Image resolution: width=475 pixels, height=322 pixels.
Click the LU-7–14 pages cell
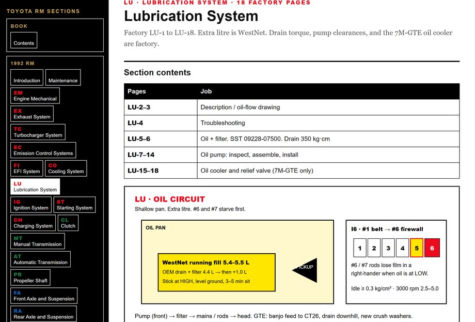[161, 155]
